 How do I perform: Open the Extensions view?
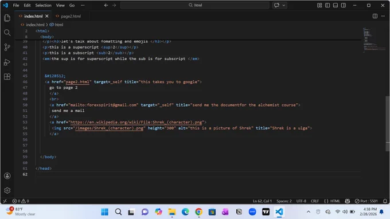point(7,77)
